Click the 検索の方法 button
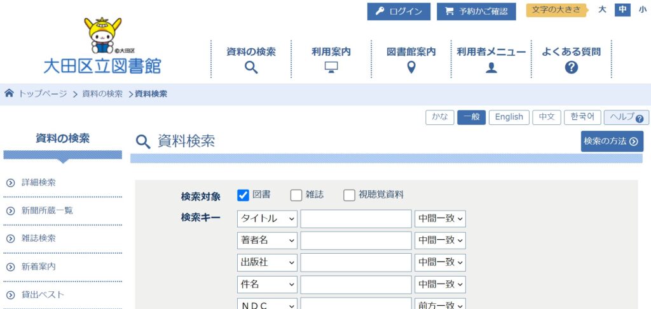The width and height of the screenshot is (651, 309). (x=612, y=141)
